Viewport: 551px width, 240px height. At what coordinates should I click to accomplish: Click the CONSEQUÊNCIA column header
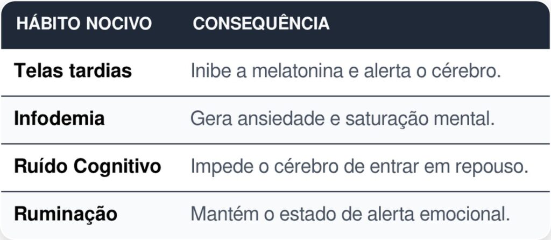(261, 24)
